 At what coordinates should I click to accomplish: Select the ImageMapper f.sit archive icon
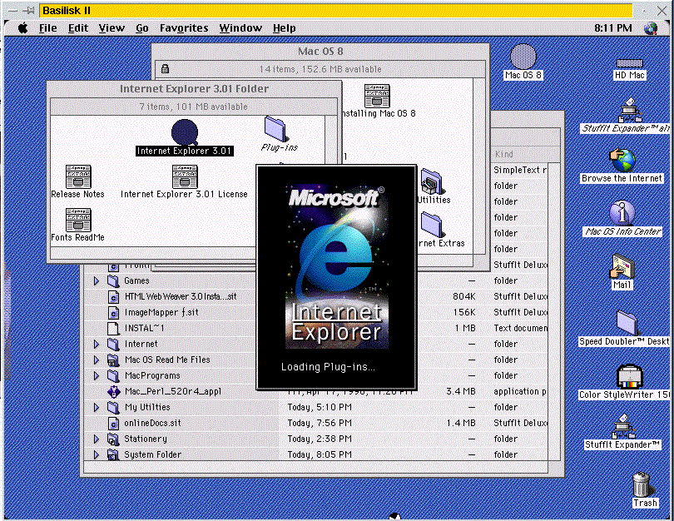pos(113,312)
